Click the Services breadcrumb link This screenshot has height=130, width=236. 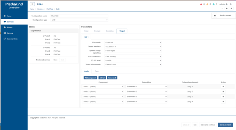coord(40,9)
